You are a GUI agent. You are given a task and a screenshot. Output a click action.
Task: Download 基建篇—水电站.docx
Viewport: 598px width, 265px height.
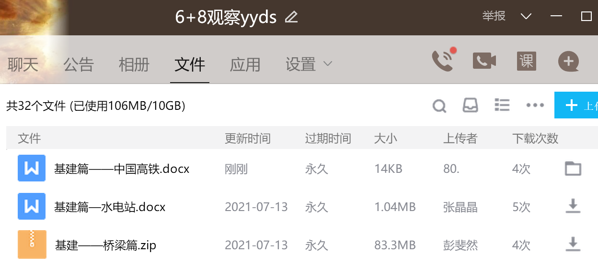[x=573, y=206]
